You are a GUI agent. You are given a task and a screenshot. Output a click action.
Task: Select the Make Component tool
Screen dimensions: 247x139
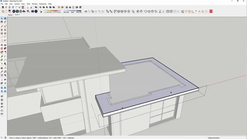[5, 19]
